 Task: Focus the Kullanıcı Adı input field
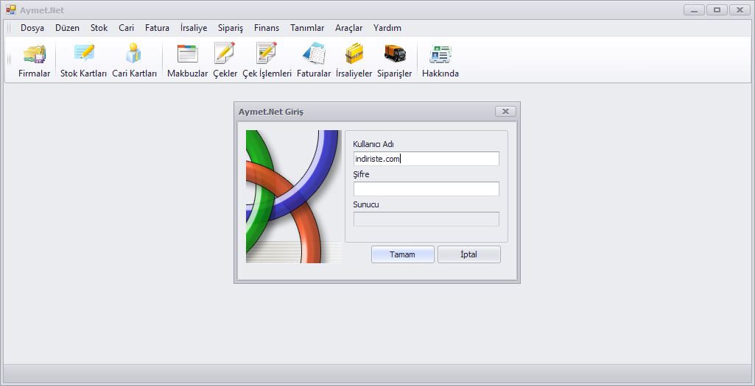pyautogui.click(x=426, y=159)
